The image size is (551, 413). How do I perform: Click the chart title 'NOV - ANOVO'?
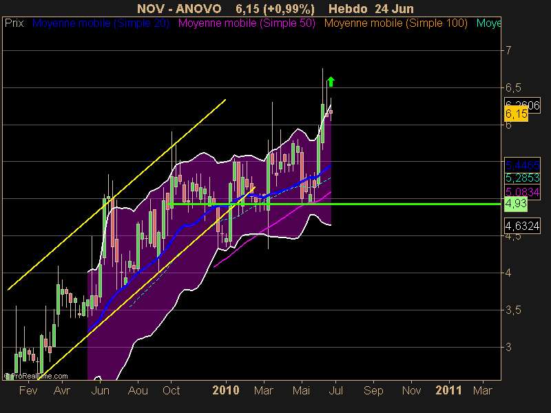[179, 8]
